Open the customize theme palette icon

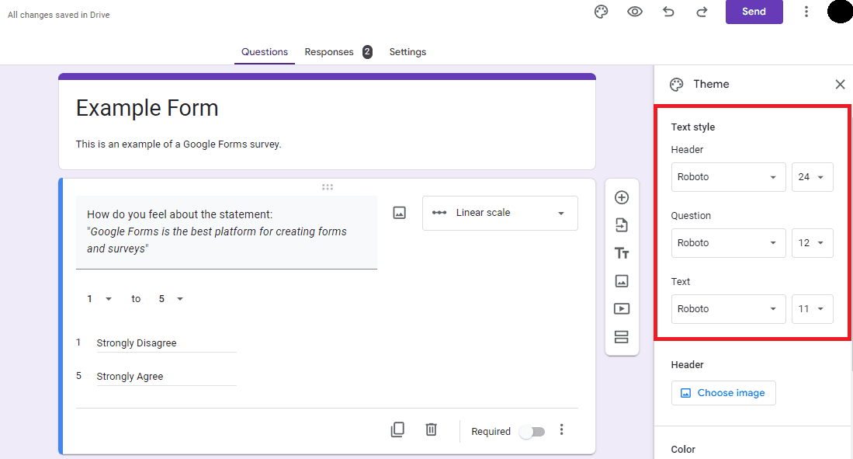601,12
